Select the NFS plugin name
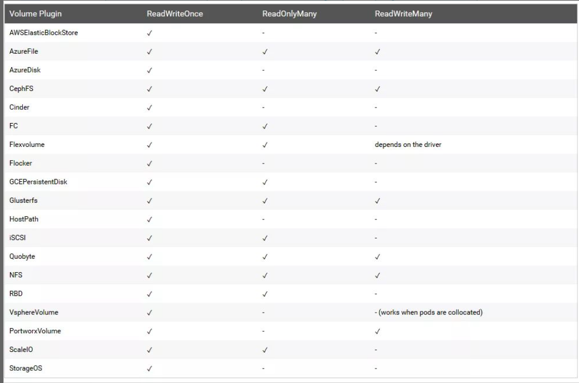 [16, 275]
